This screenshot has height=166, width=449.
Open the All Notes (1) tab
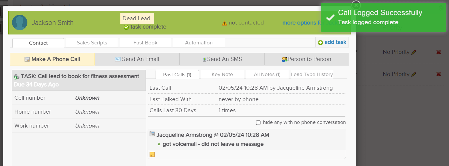(x=267, y=74)
